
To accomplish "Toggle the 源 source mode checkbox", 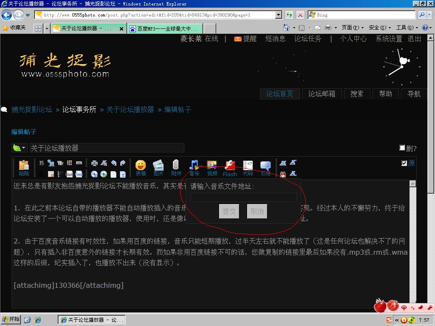I will pyautogui.click(x=404, y=163).
